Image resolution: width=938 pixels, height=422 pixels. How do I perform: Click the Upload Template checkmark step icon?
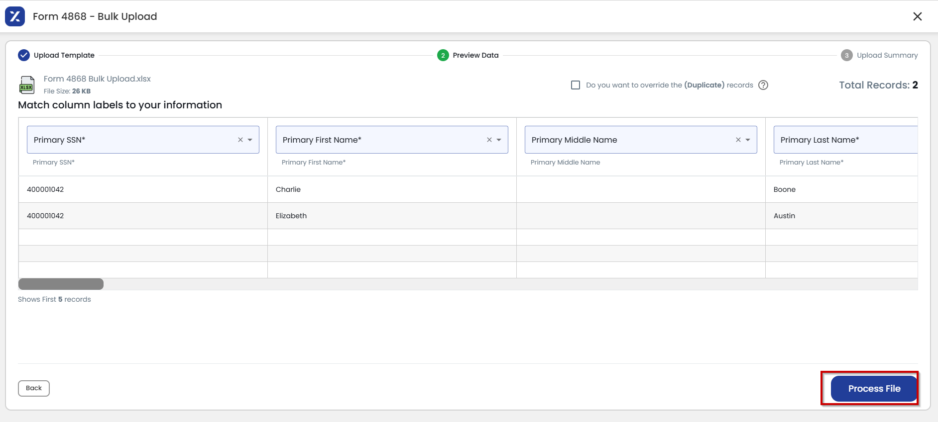(x=24, y=55)
